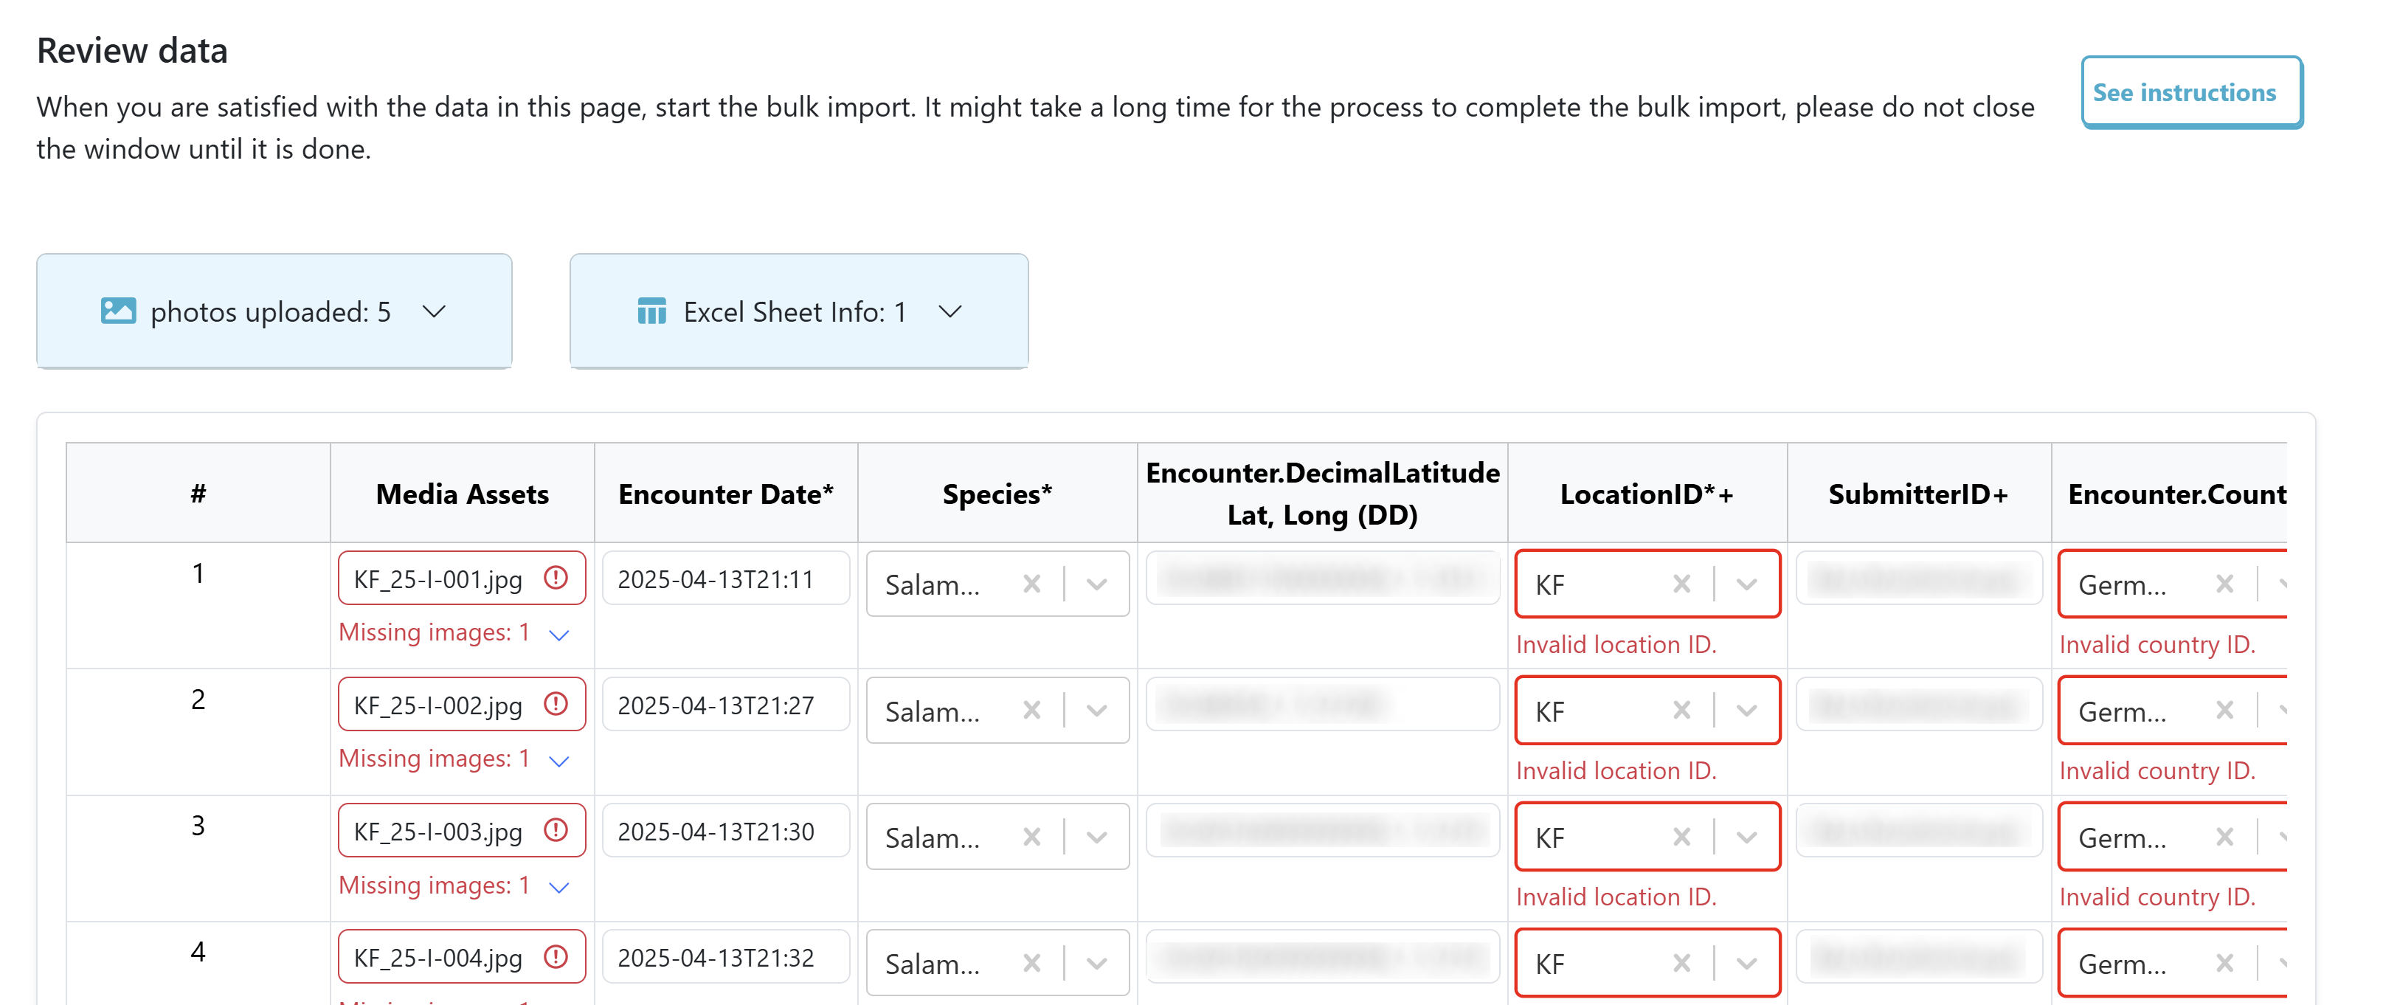Click the warning icon on KF_25-I-001.jpg
The width and height of the screenshot is (2383, 1005).
pos(555,579)
